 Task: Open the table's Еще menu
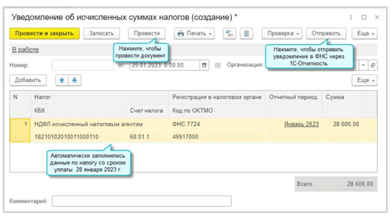click(x=365, y=80)
